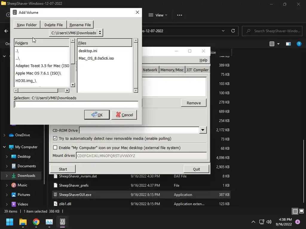
Task: Open SheepShaver taskbar icon
Action: coord(62,222)
